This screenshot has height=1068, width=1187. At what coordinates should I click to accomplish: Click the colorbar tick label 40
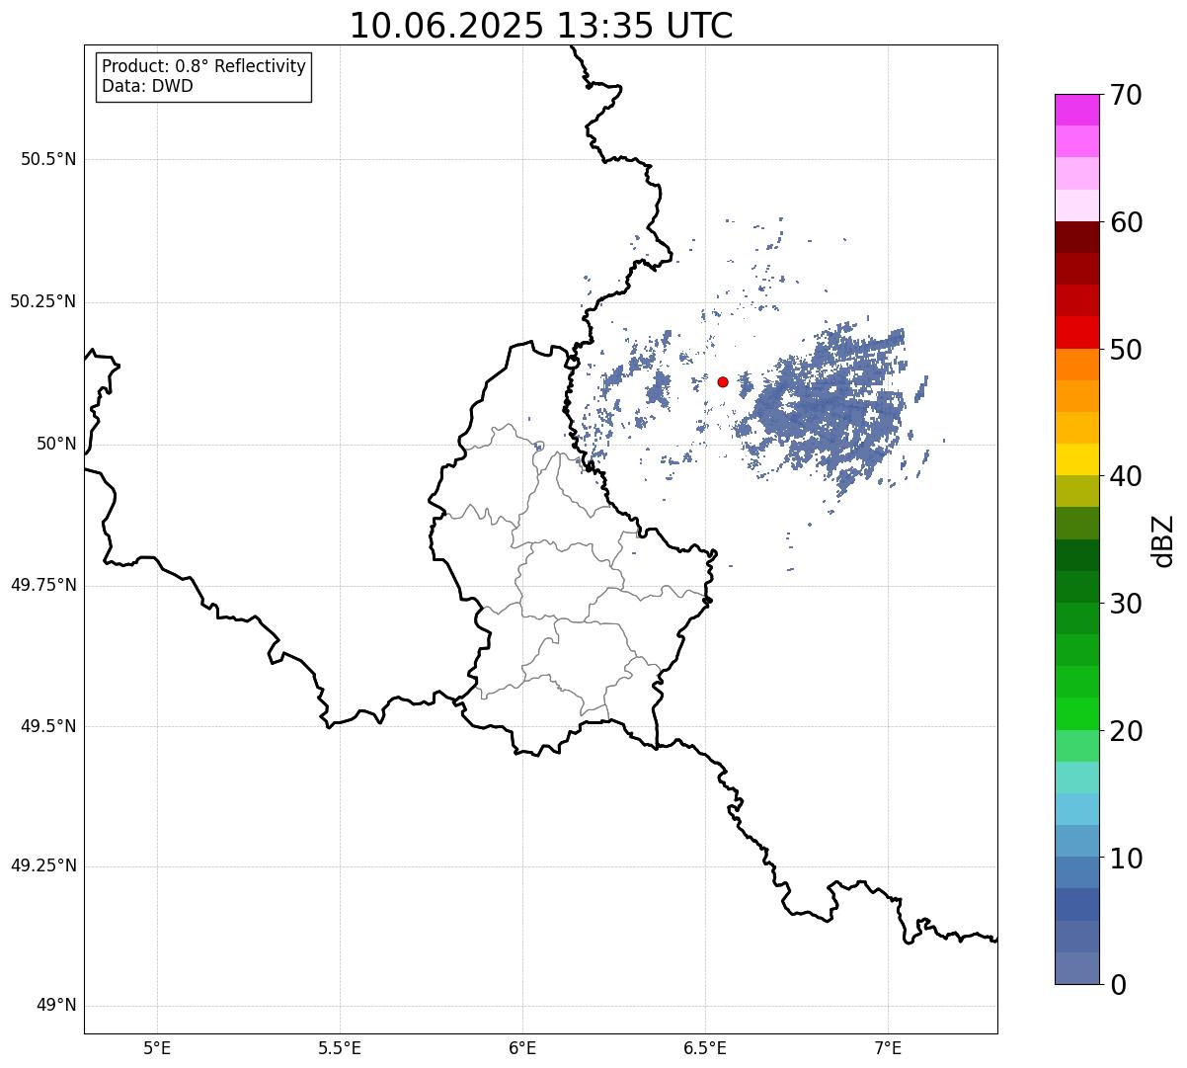coord(1125,476)
